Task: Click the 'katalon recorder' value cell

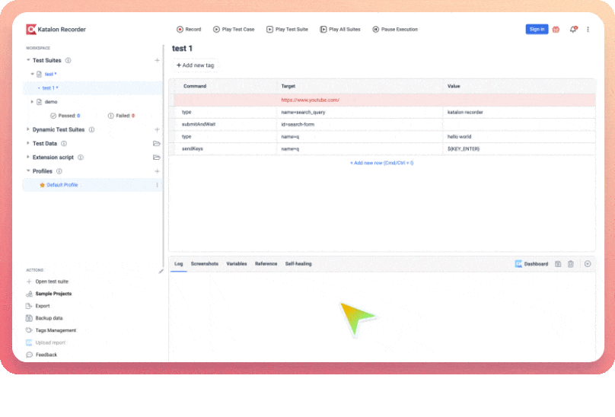Action: coord(519,112)
